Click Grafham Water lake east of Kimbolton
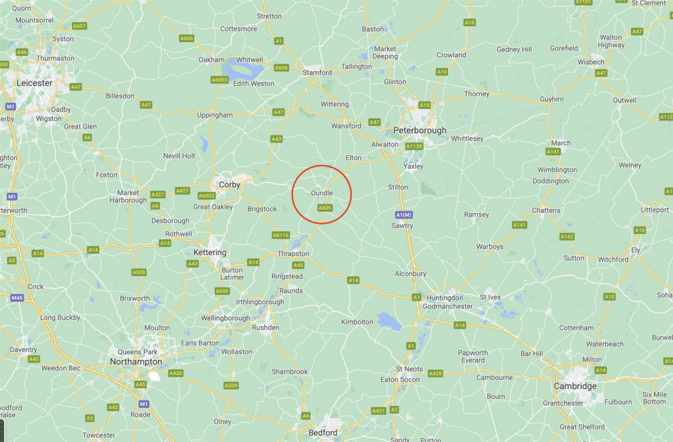 coord(390,322)
